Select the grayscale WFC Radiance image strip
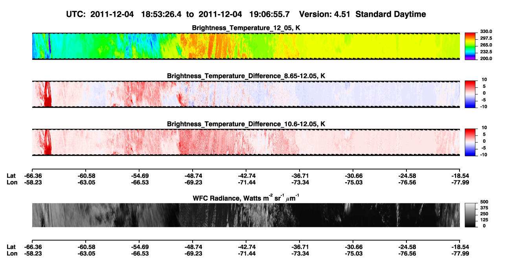This screenshot has height=262, width=511. [x=246, y=215]
